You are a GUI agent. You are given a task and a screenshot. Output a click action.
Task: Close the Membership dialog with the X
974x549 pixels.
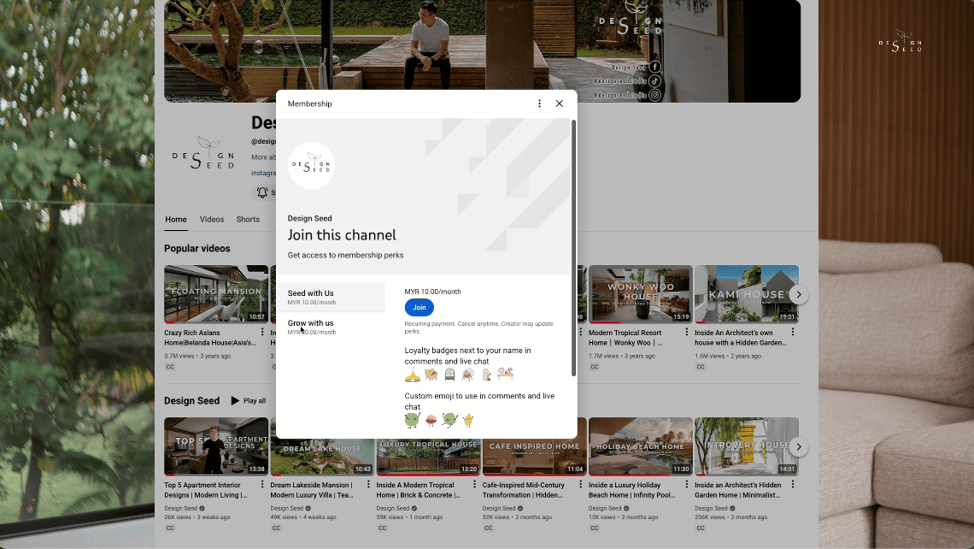tap(560, 103)
